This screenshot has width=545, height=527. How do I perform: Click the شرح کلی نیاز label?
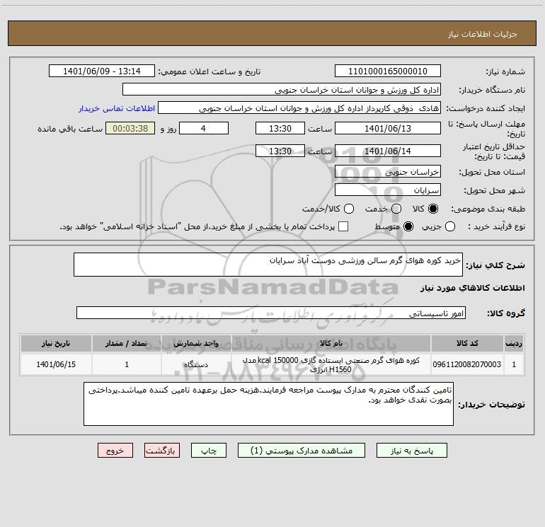(x=495, y=265)
